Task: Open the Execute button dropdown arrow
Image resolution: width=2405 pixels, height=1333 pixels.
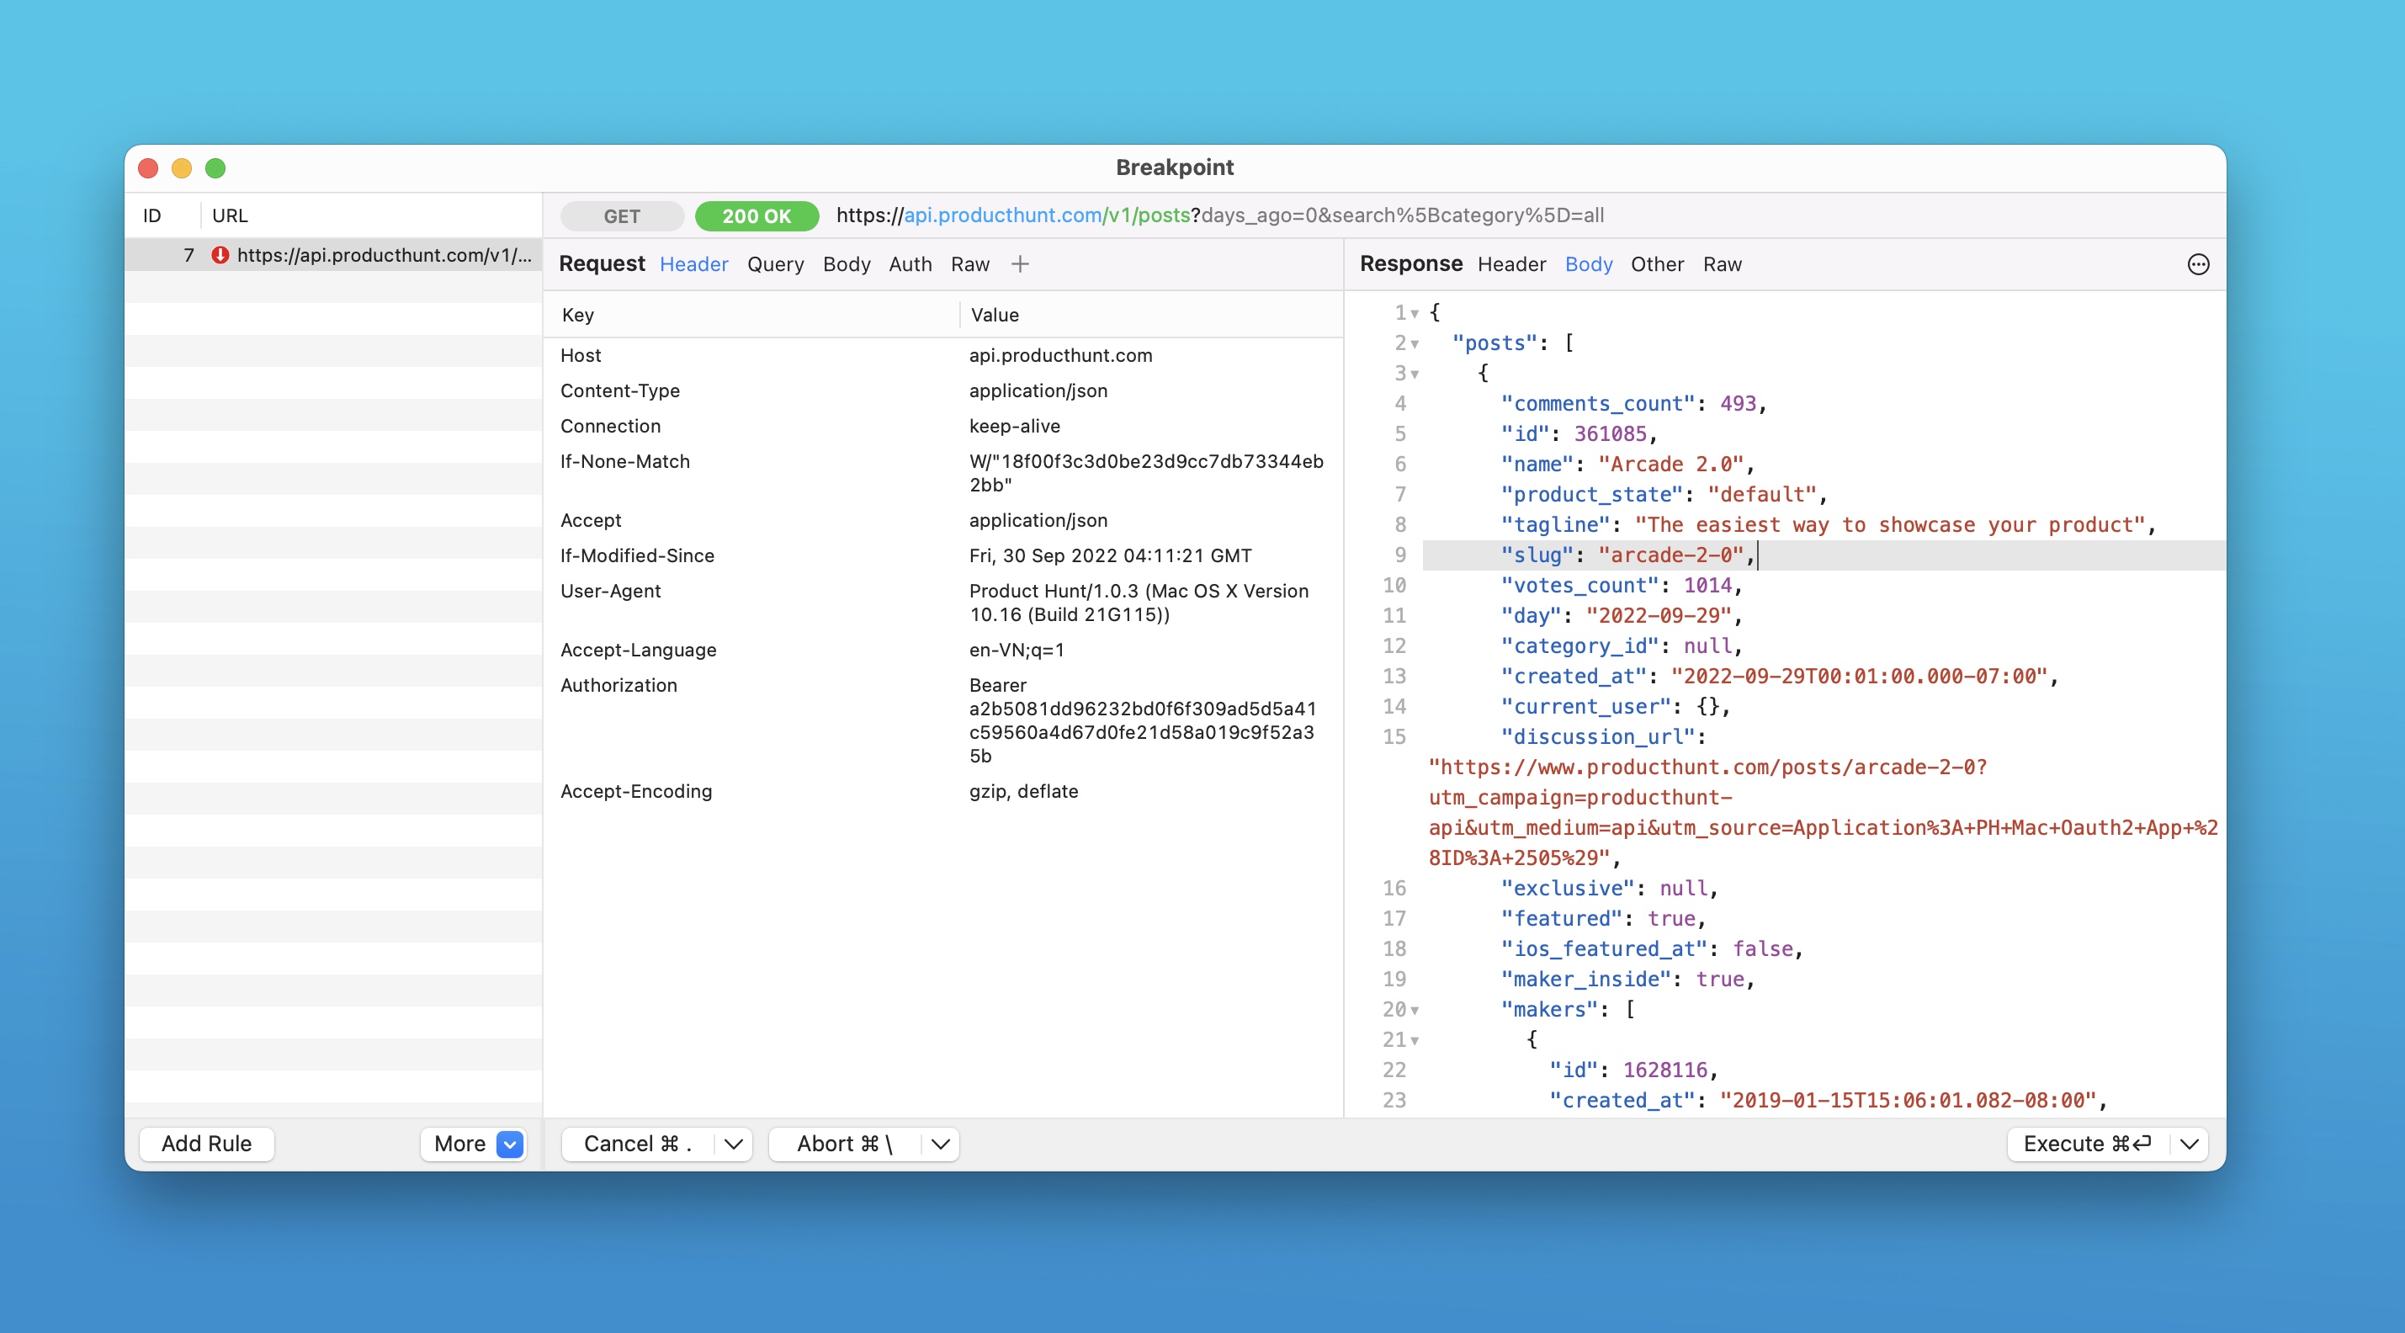Action: coord(2190,1144)
